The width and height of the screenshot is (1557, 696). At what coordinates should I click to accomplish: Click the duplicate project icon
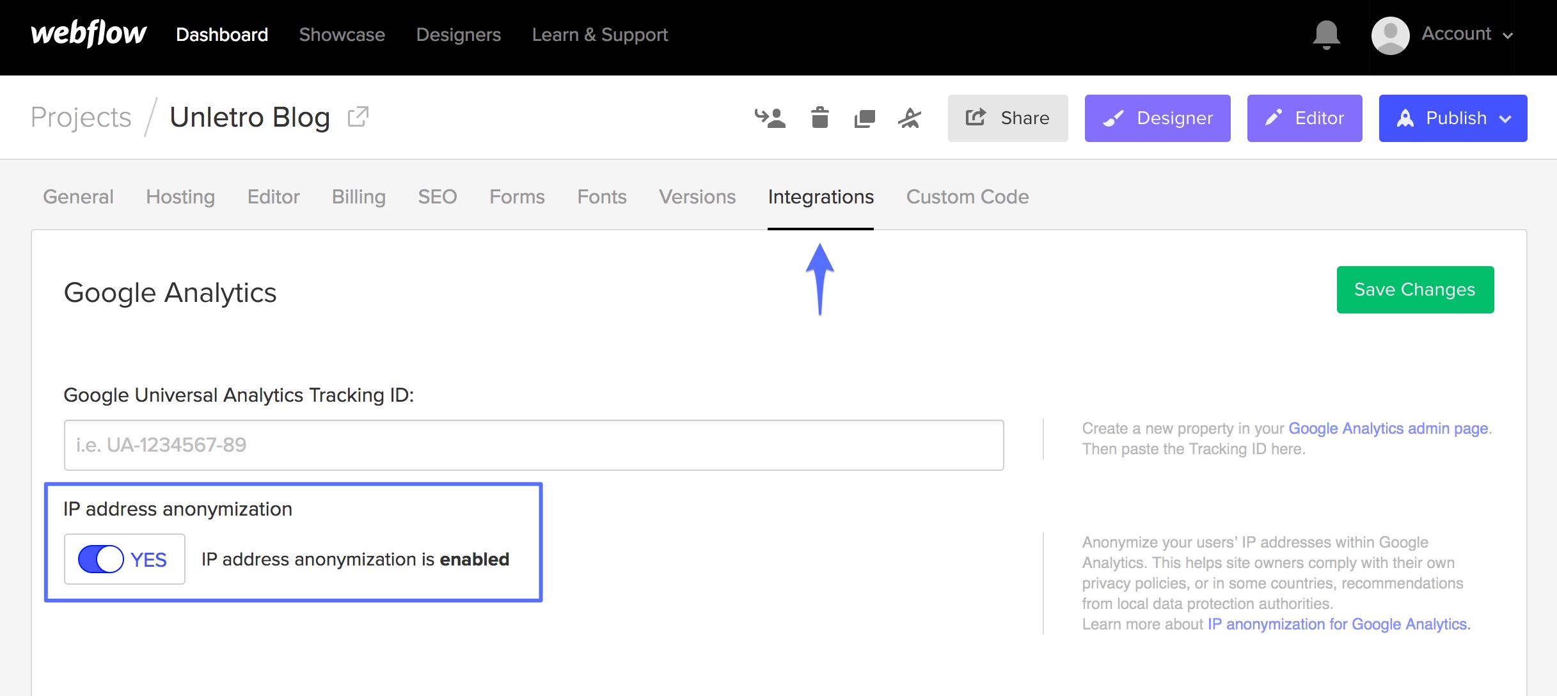tap(864, 118)
